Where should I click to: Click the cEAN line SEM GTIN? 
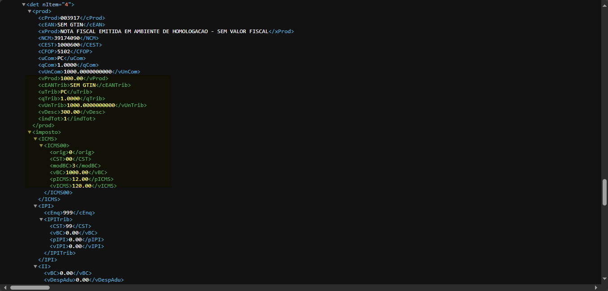(72, 25)
